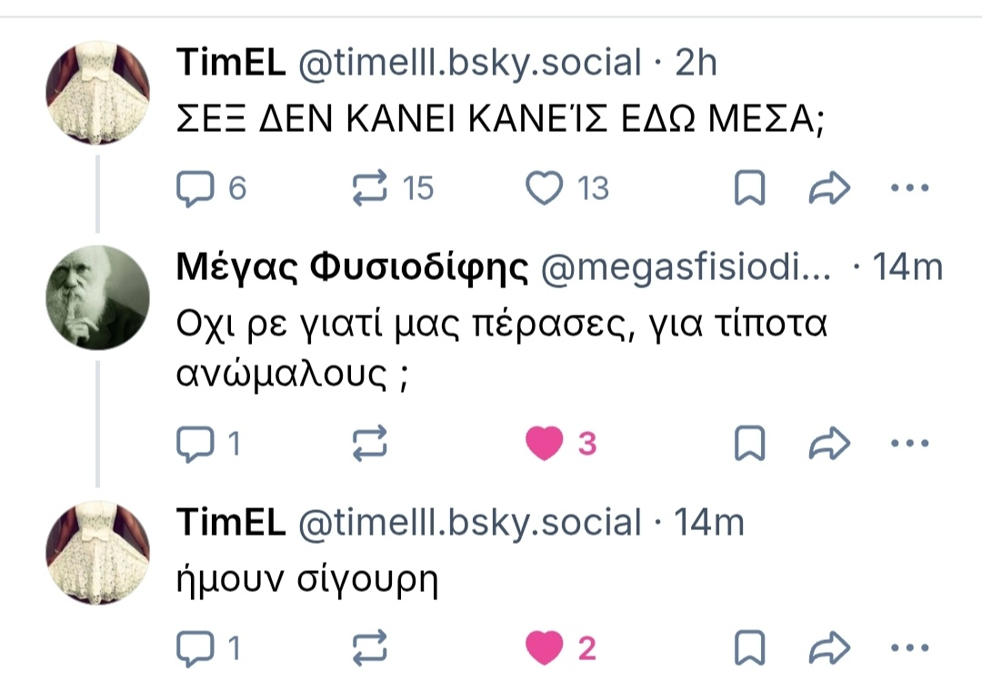Open TimEL's avatar on the top post
This screenshot has height=681, width=982.
point(97,93)
